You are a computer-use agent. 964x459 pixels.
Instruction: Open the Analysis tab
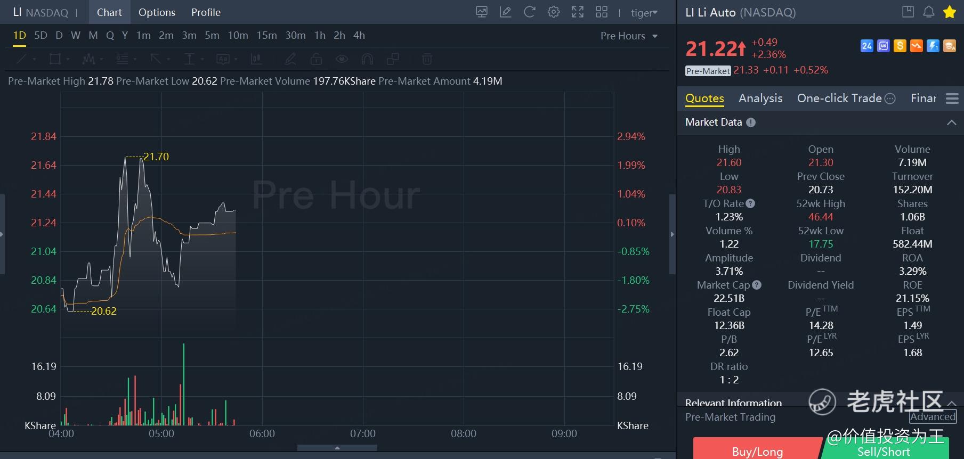click(760, 99)
